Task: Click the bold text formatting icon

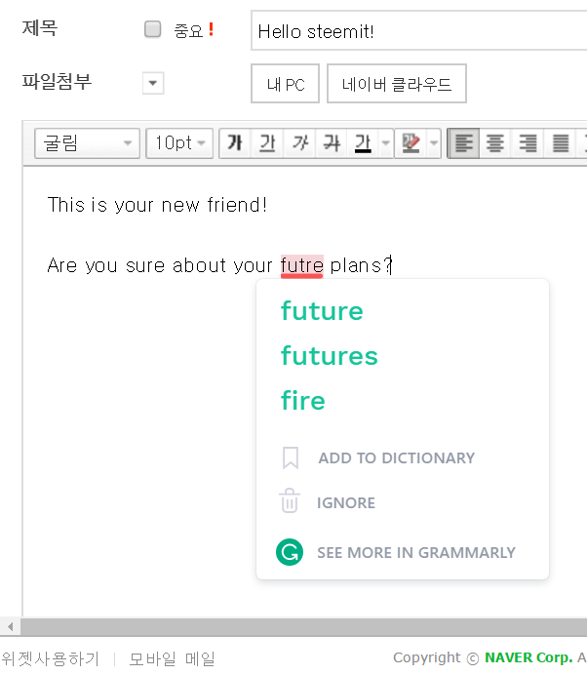Action: [235, 143]
